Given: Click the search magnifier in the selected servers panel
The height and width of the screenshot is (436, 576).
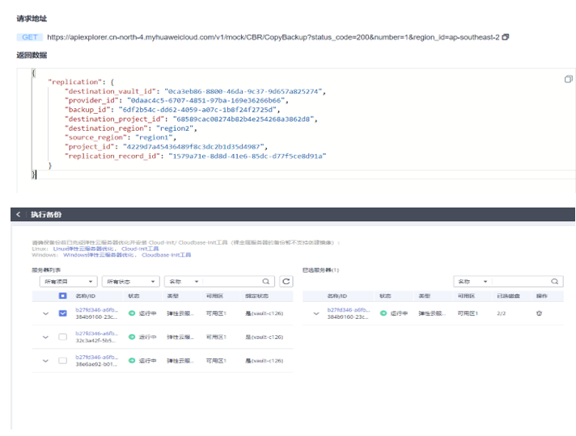Looking at the screenshot, I should [x=555, y=281].
